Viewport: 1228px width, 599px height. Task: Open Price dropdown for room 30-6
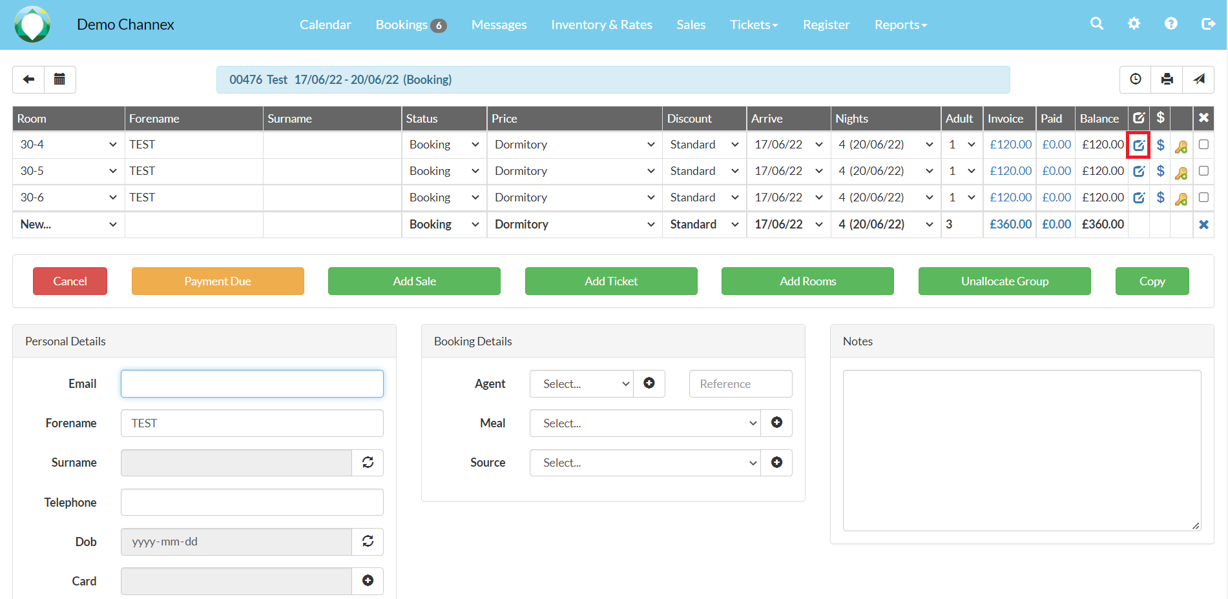574,198
